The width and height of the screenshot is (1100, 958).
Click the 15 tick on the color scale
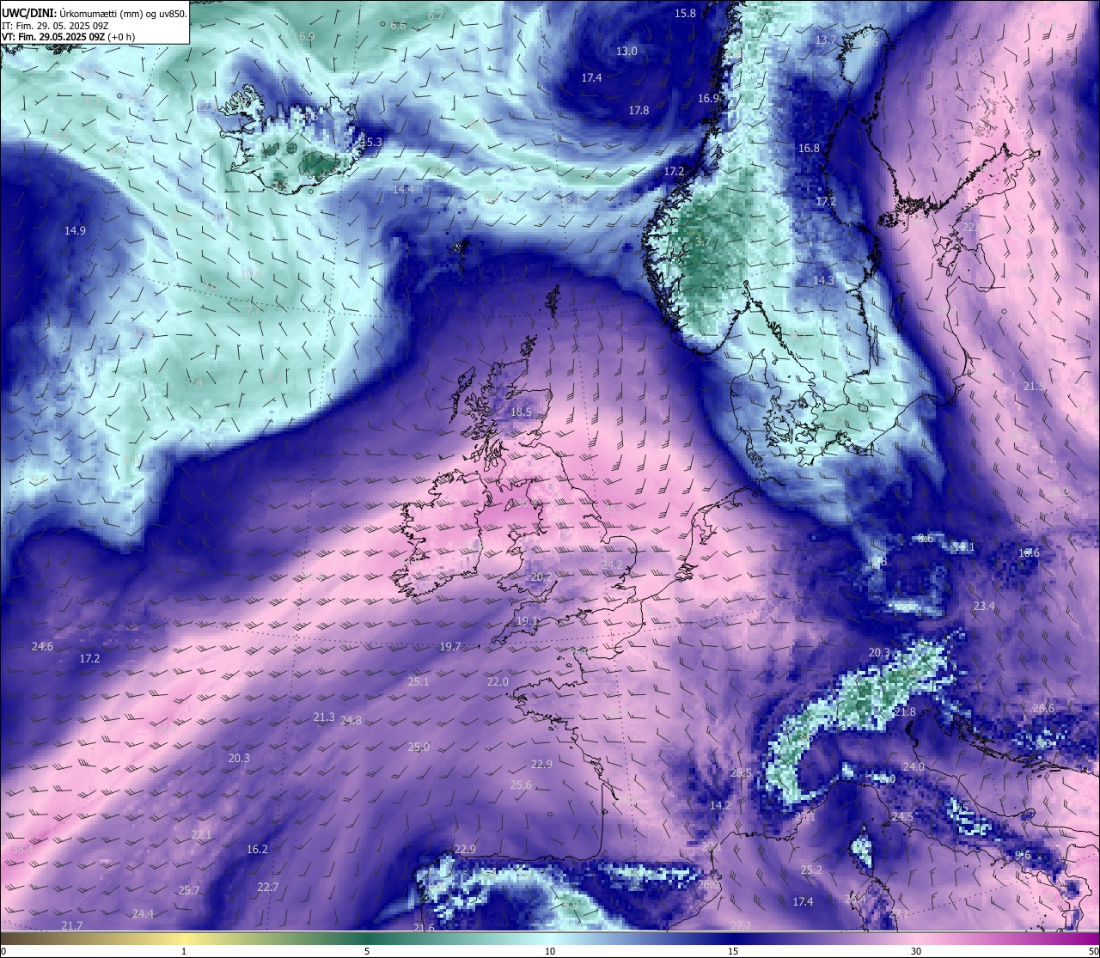733,951
